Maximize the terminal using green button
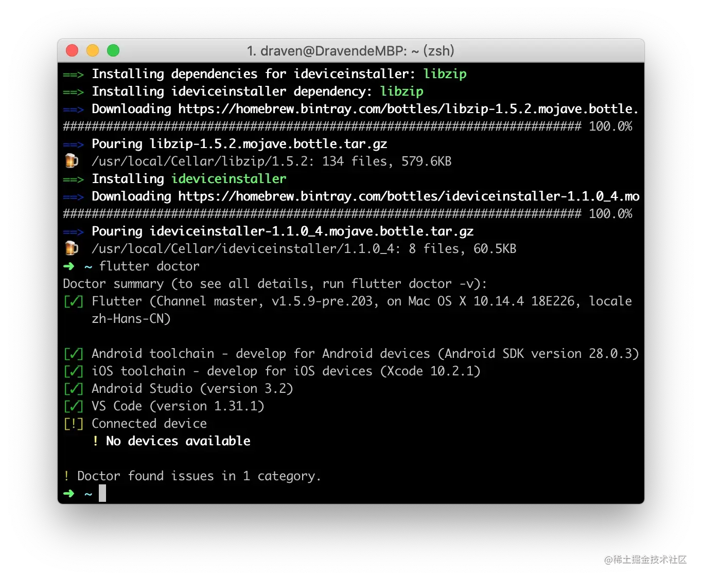 point(113,50)
